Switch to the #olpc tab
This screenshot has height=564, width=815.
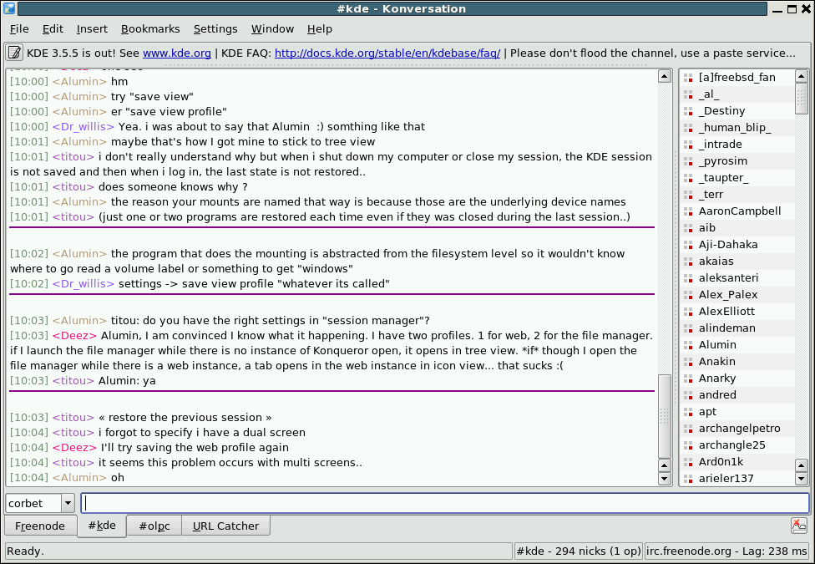tap(154, 526)
